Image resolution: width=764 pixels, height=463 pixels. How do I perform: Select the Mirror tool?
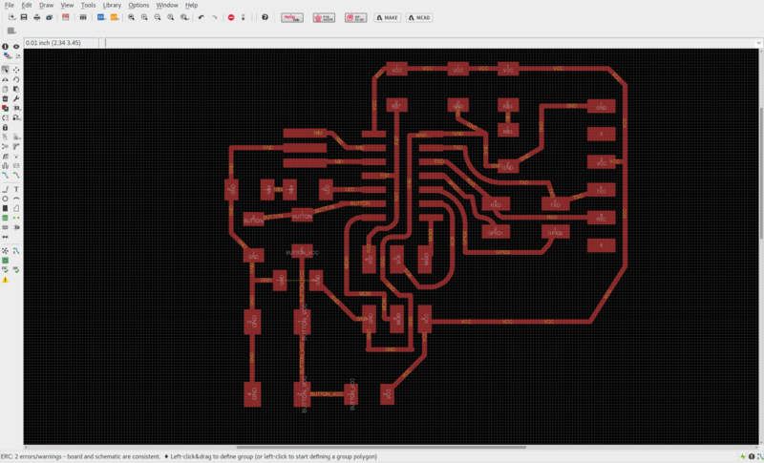[x=5, y=79]
